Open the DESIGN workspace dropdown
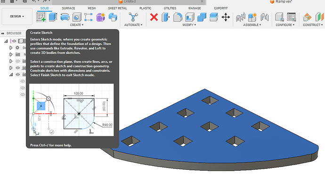Viewport: 325px width, 191px height. pyautogui.click(x=17, y=17)
